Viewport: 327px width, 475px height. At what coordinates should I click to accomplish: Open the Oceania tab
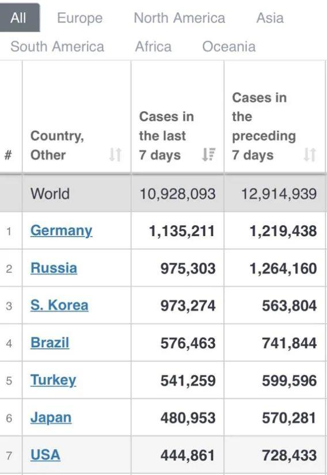[x=229, y=47]
